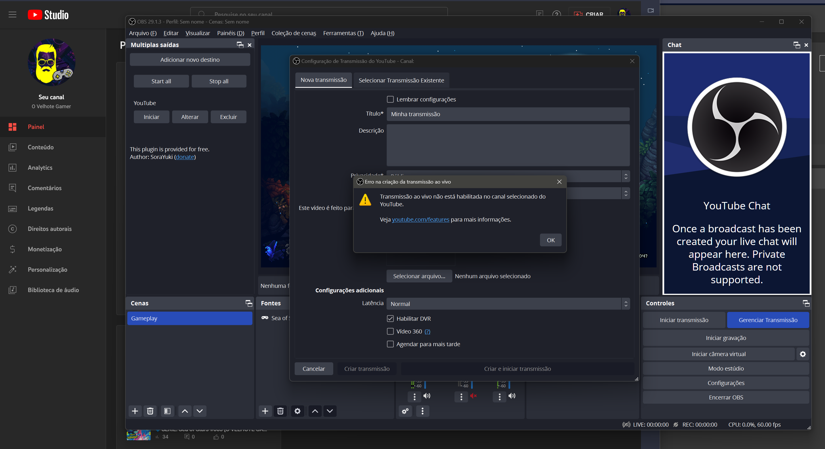The width and height of the screenshot is (825, 449).
Task: Open audio mixer menu beside gears icon
Action: pos(423,411)
